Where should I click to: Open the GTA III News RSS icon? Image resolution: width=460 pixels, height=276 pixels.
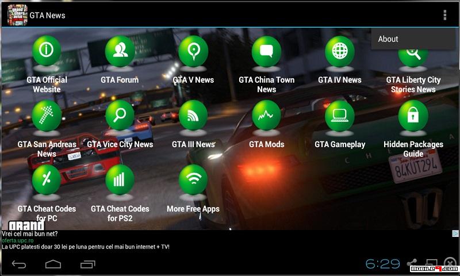193,115
